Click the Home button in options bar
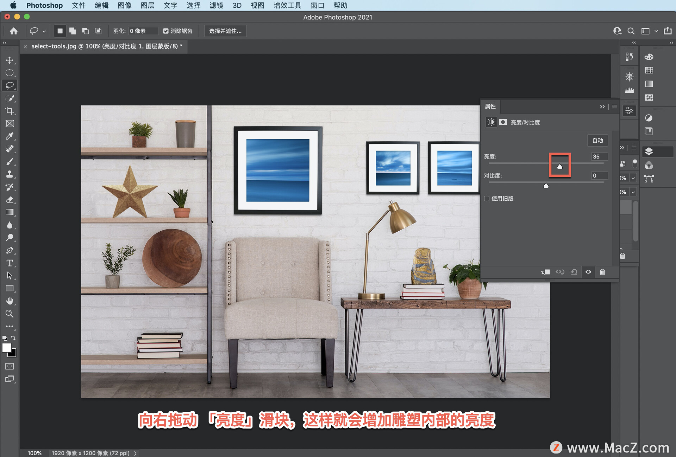Screen dimensions: 676x457 pyautogui.click(x=14, y=31)
